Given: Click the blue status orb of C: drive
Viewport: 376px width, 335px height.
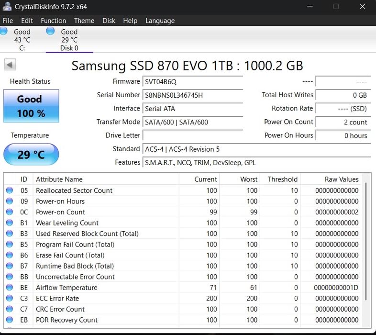Looking at the screenshot, I should coord(3,31).
